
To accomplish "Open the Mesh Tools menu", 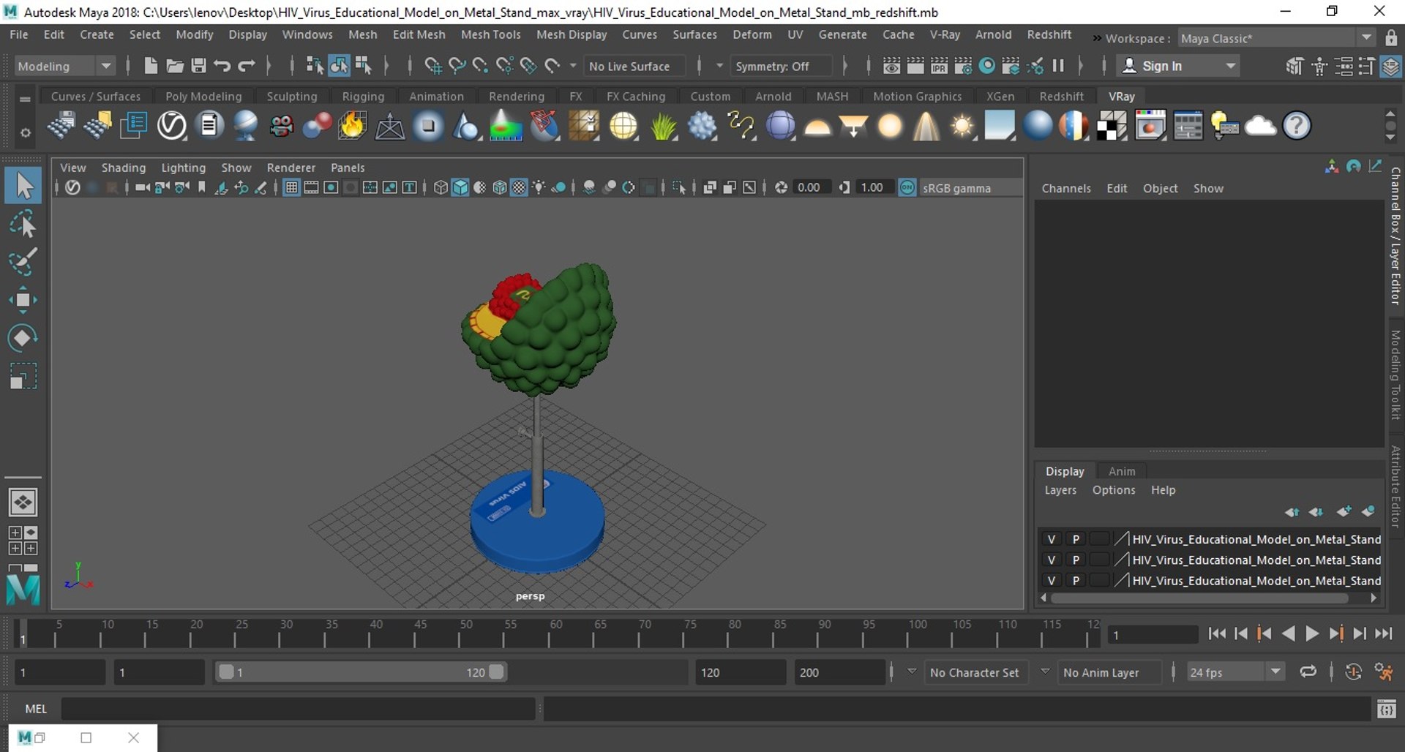I will tap(490, 34).
